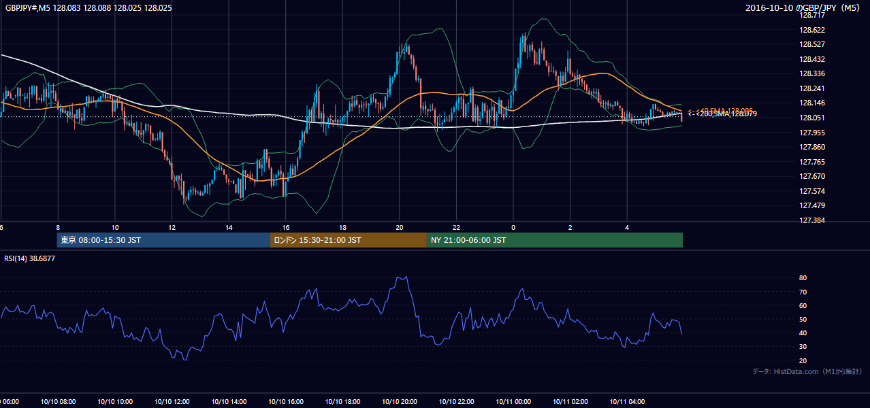Click price axis label 127.384
The image size is (870, 408).
click(812, 220)
